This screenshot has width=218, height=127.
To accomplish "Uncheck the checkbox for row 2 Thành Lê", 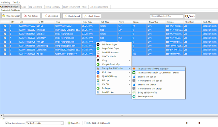I will (5, 30).
